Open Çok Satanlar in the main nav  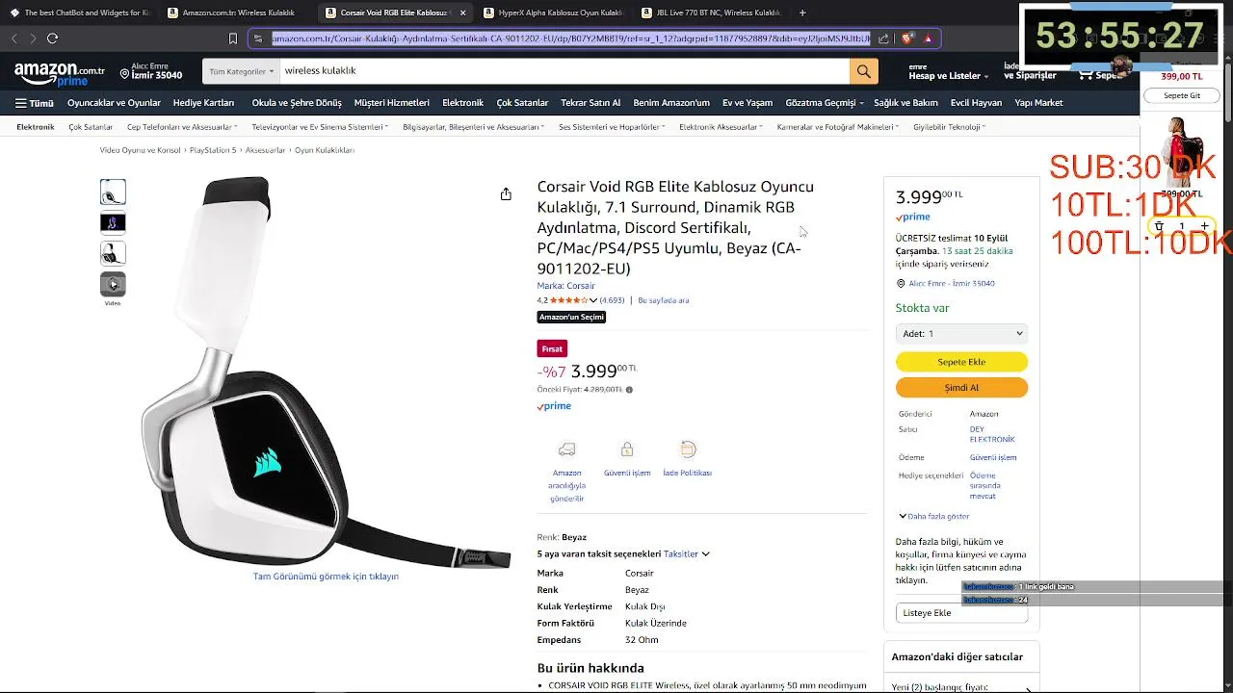tap(522, 103)
